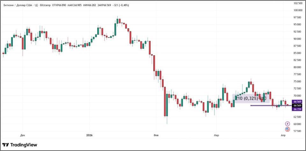306x151 pixels.
Task: Click the TradingView logo
Action: tap(19, 145)
